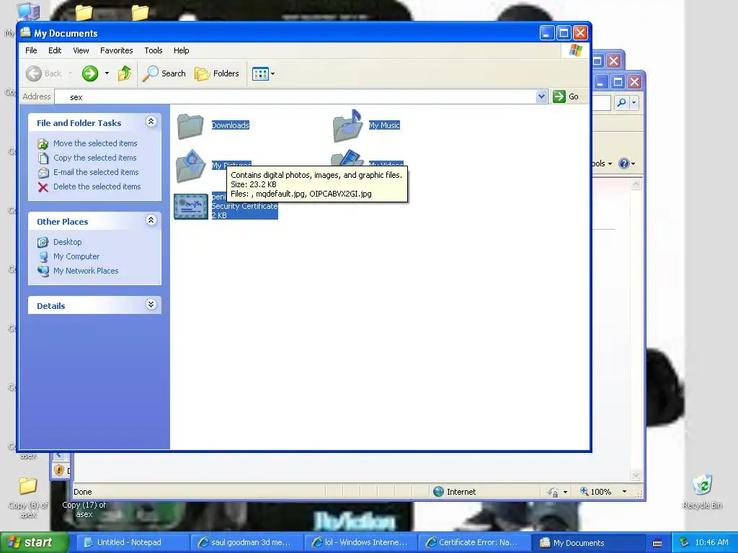Click My Documents taskbar button
This screenshot has height=553, width=738.
[x=587, y=543]
